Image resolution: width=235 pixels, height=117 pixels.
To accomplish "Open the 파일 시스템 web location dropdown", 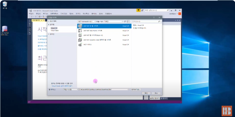I will pyautogui.click(x=71, y=89).
